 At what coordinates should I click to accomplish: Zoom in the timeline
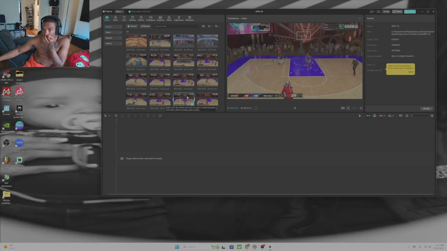(x=432, y=116)
